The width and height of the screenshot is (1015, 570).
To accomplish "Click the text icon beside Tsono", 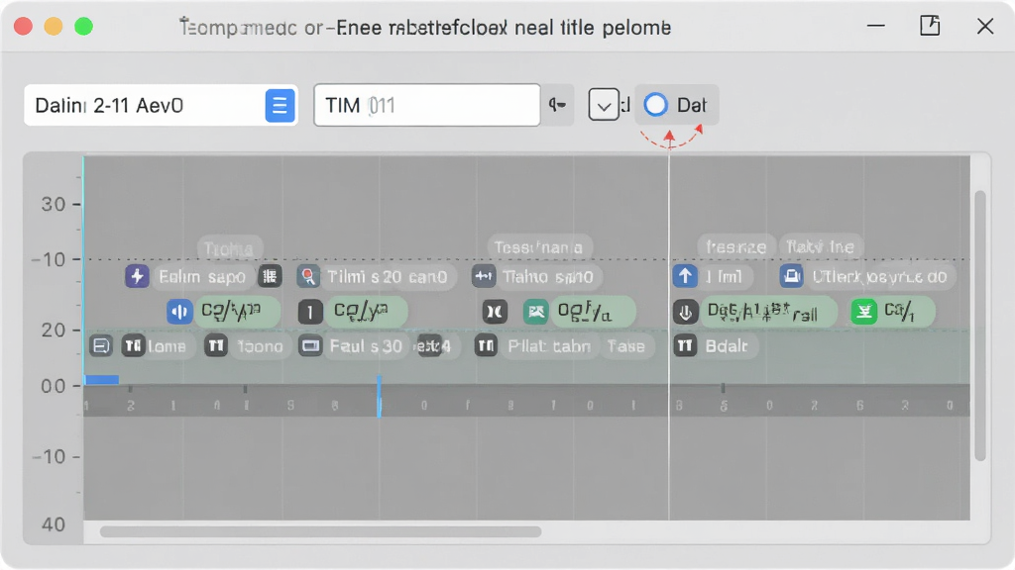I will [215, 346].
